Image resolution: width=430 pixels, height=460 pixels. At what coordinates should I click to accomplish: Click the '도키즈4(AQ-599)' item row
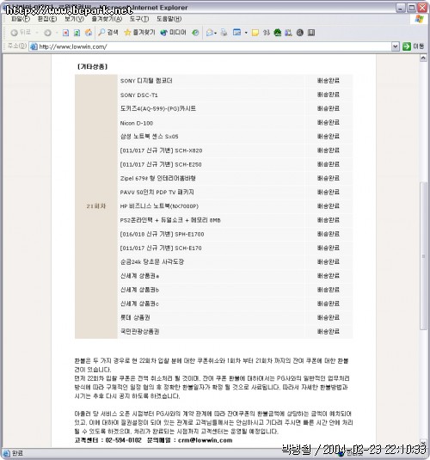[x=235, y=109]
